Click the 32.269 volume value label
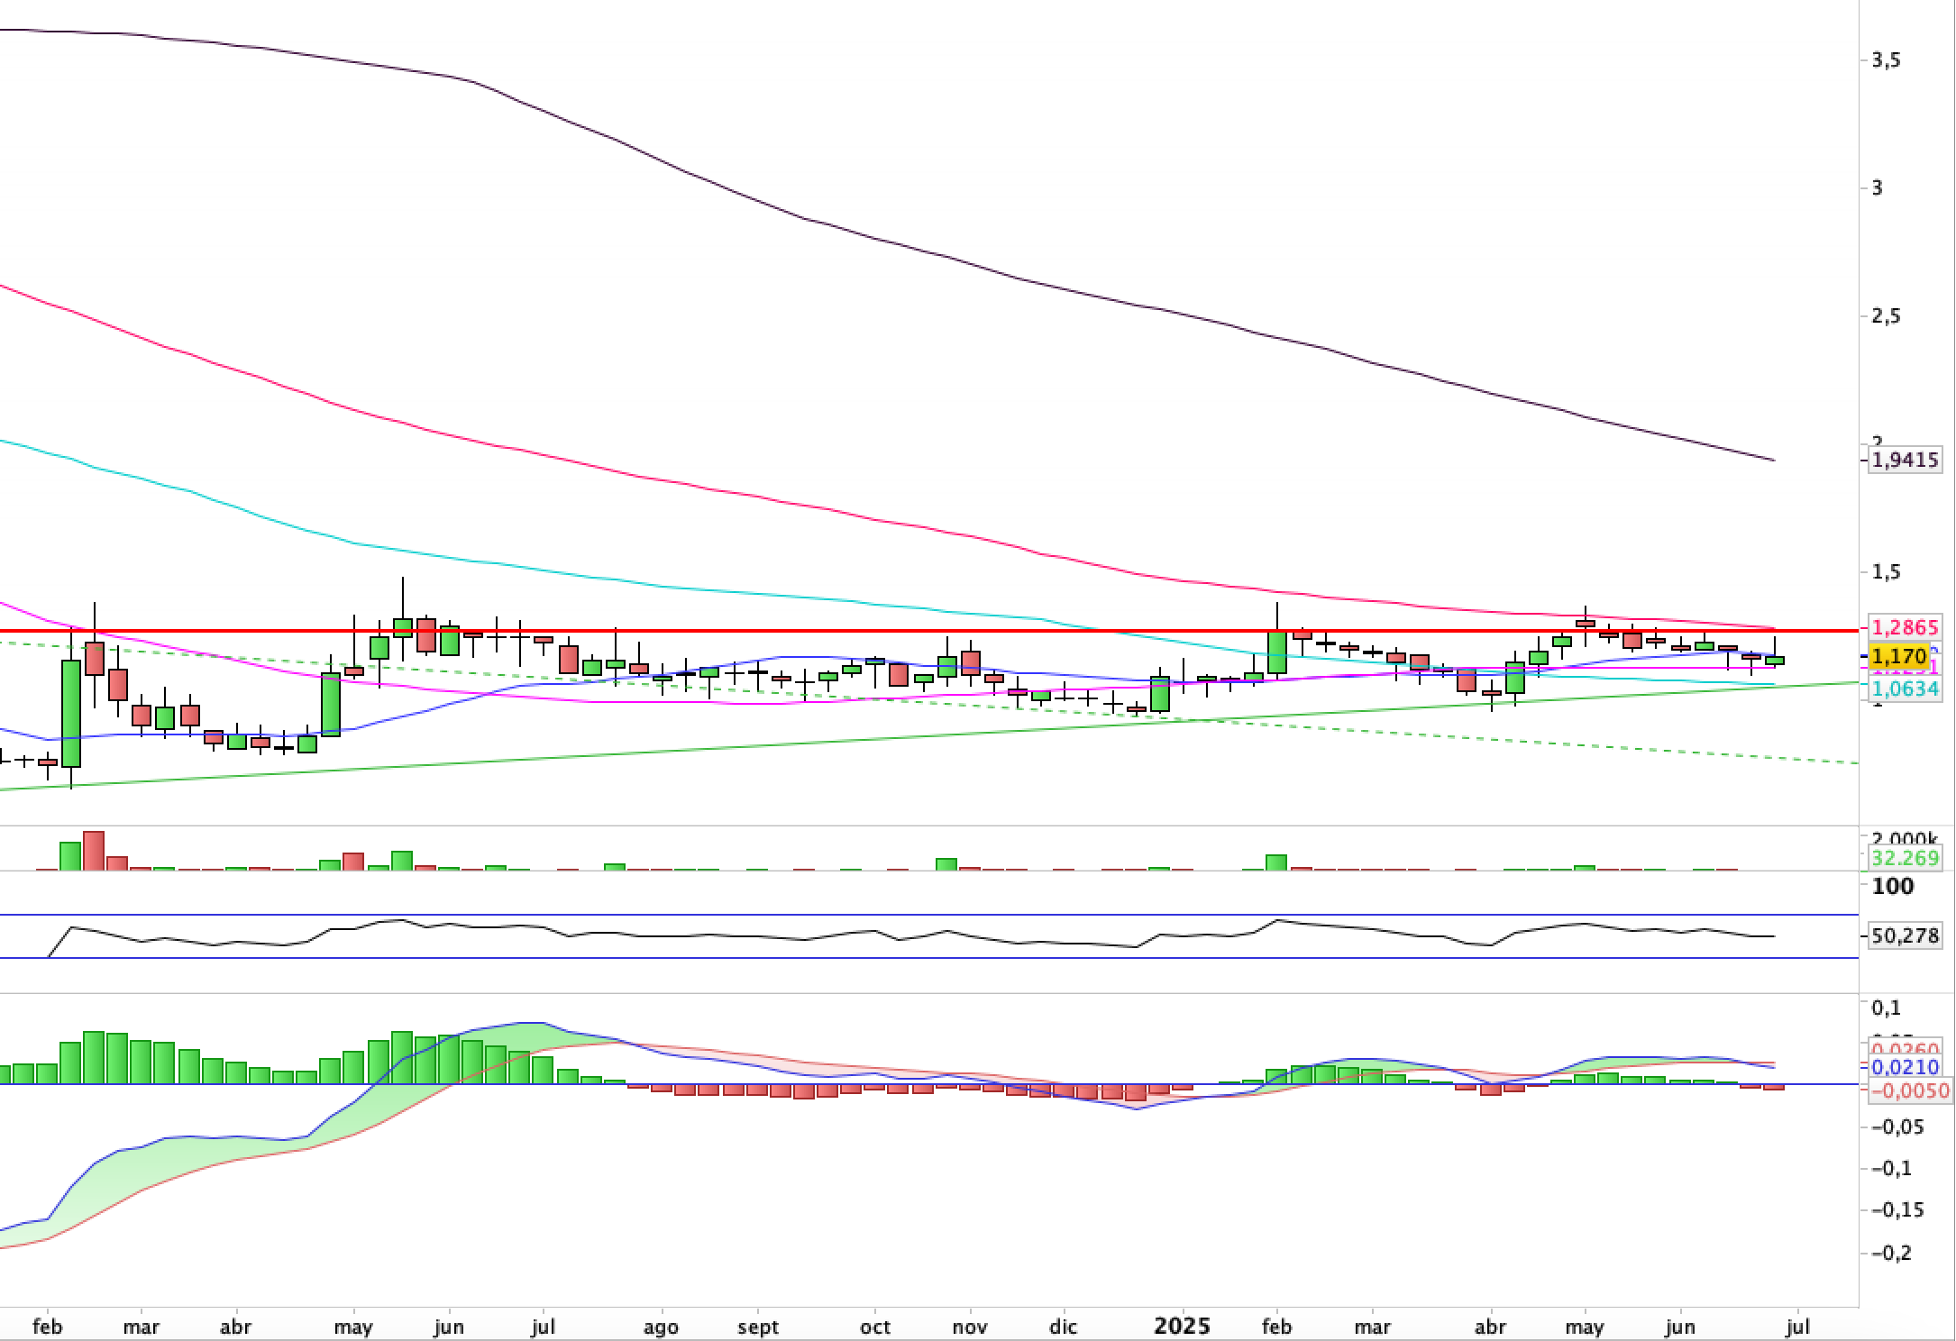Image resolution: width=1956 pixels, height=1341 pixels. point(1906,858)
